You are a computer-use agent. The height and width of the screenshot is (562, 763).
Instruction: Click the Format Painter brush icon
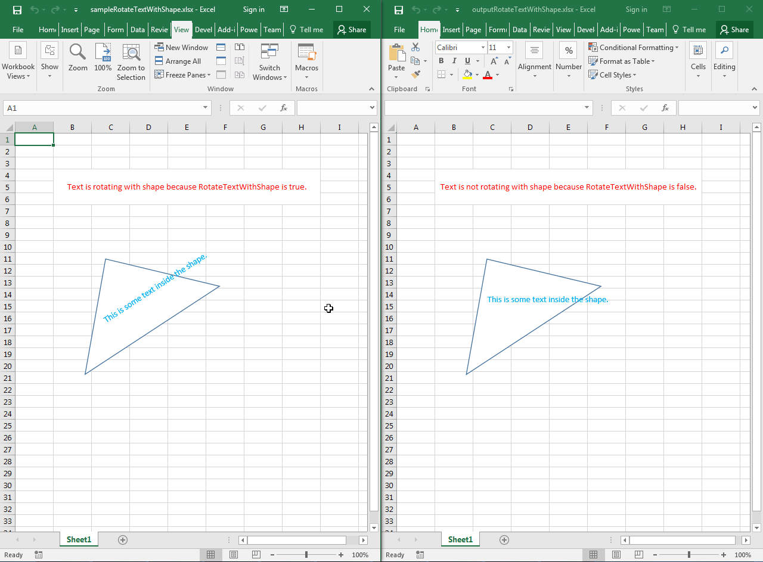click(x=415, y=74)
